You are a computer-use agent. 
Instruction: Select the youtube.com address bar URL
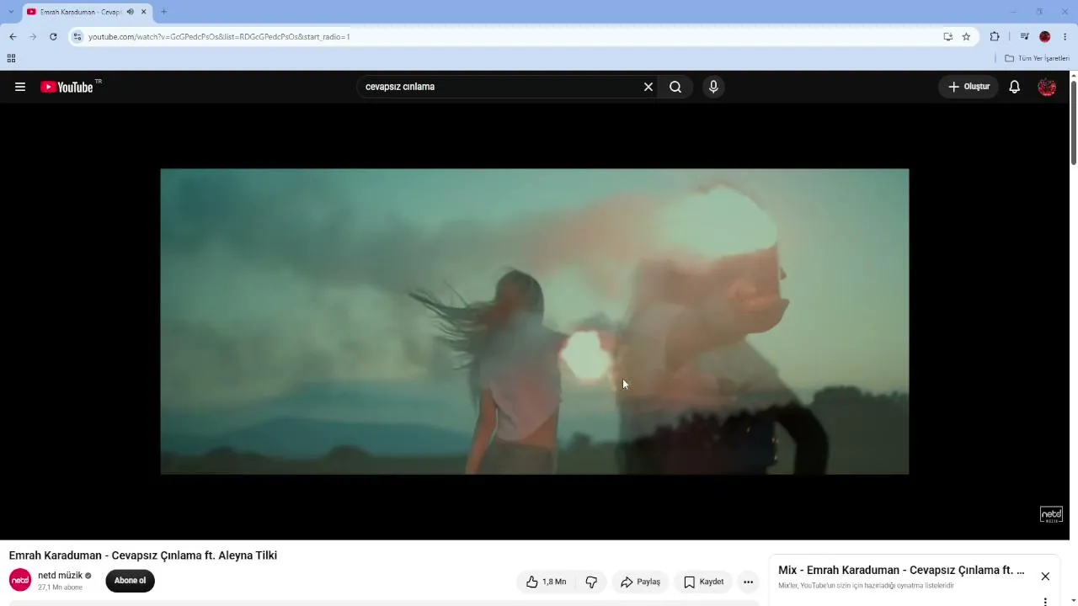tap(219, 37)
